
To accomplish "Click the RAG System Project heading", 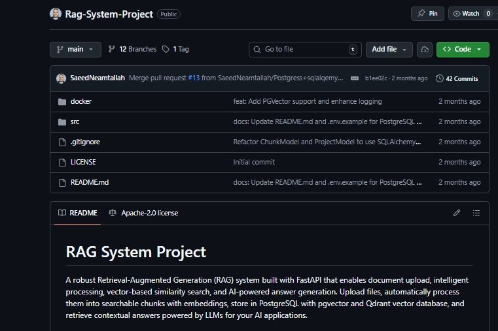I will [136, 252].
